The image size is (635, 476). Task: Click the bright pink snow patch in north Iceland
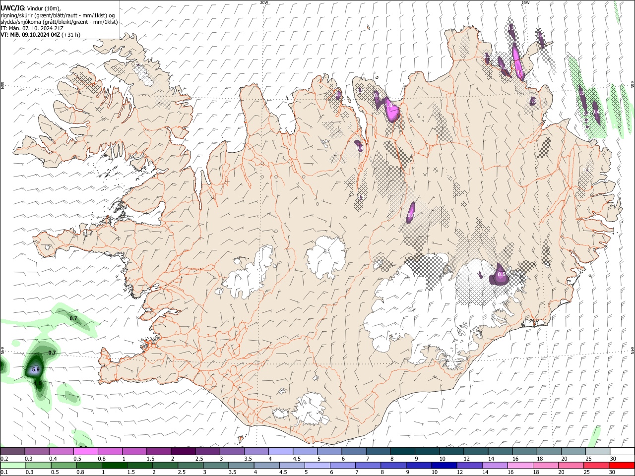392,111
